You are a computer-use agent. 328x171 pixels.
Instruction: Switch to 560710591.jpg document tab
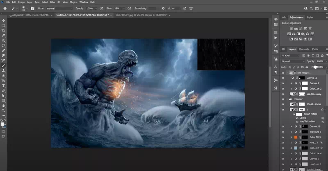141,15
